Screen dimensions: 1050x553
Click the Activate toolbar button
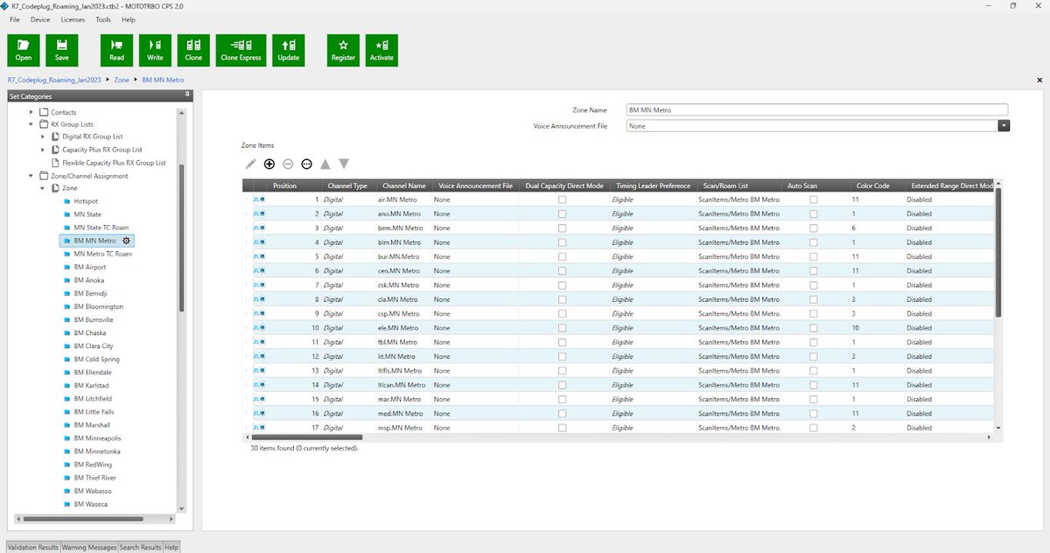[x=381, y=50]
